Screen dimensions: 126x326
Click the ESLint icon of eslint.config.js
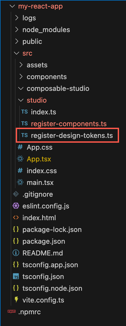coord(16,206)
